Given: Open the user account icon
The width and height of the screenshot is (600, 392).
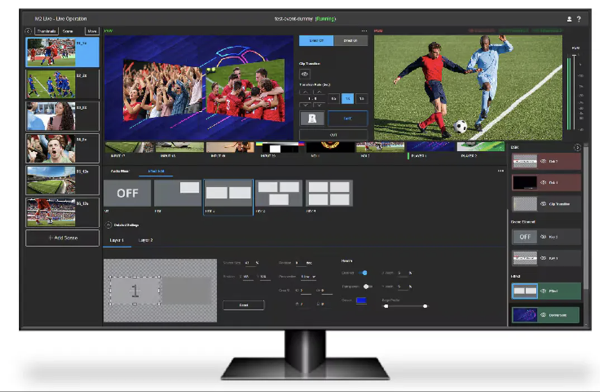Looking at the screenshot, I should (x=569, y=19).
